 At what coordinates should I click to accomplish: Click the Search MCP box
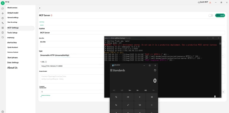(203, 2)
